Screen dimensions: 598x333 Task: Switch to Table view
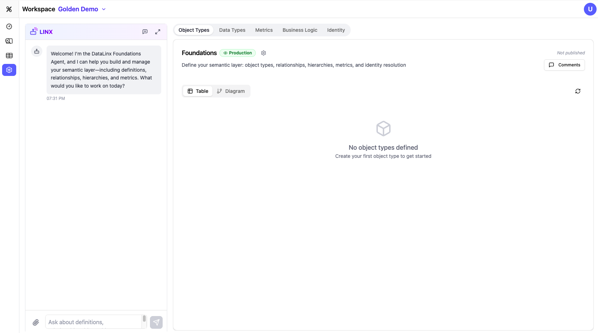(x=198, y=91)
